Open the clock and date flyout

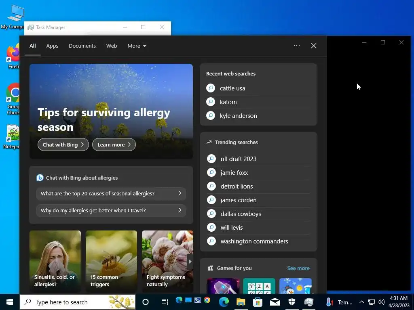coord(399,302)
